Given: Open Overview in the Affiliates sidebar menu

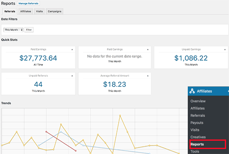Looking at the screenshot, I should point(198,101).
